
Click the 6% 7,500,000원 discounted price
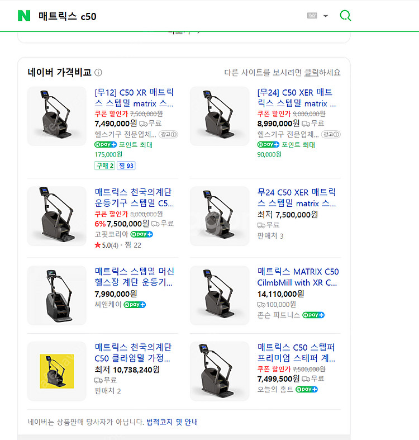122,224
